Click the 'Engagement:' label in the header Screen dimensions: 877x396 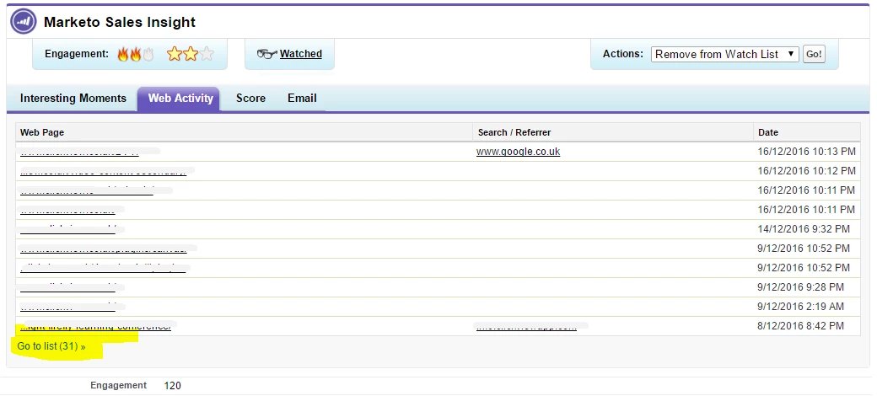(x=77, y=54)
